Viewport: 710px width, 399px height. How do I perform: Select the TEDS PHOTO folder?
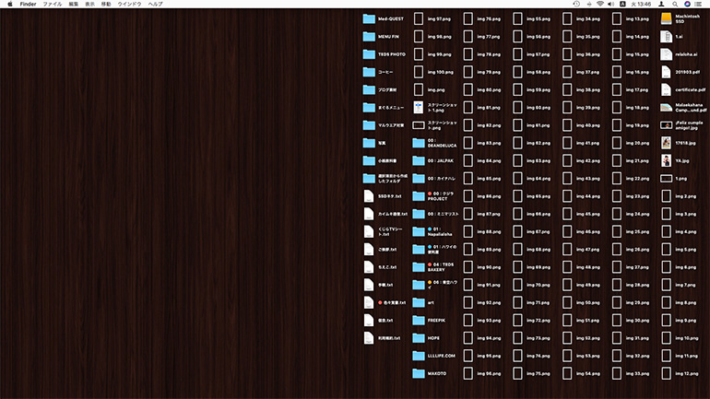(369, 54)
